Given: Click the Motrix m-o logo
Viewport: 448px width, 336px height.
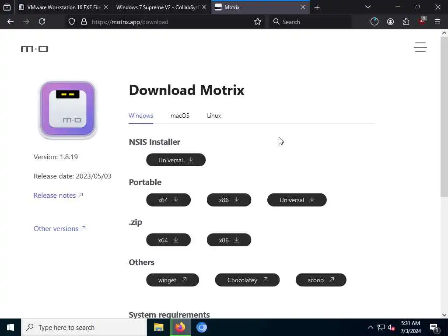Looking at the screenshot, I should (x=35, y=49).
